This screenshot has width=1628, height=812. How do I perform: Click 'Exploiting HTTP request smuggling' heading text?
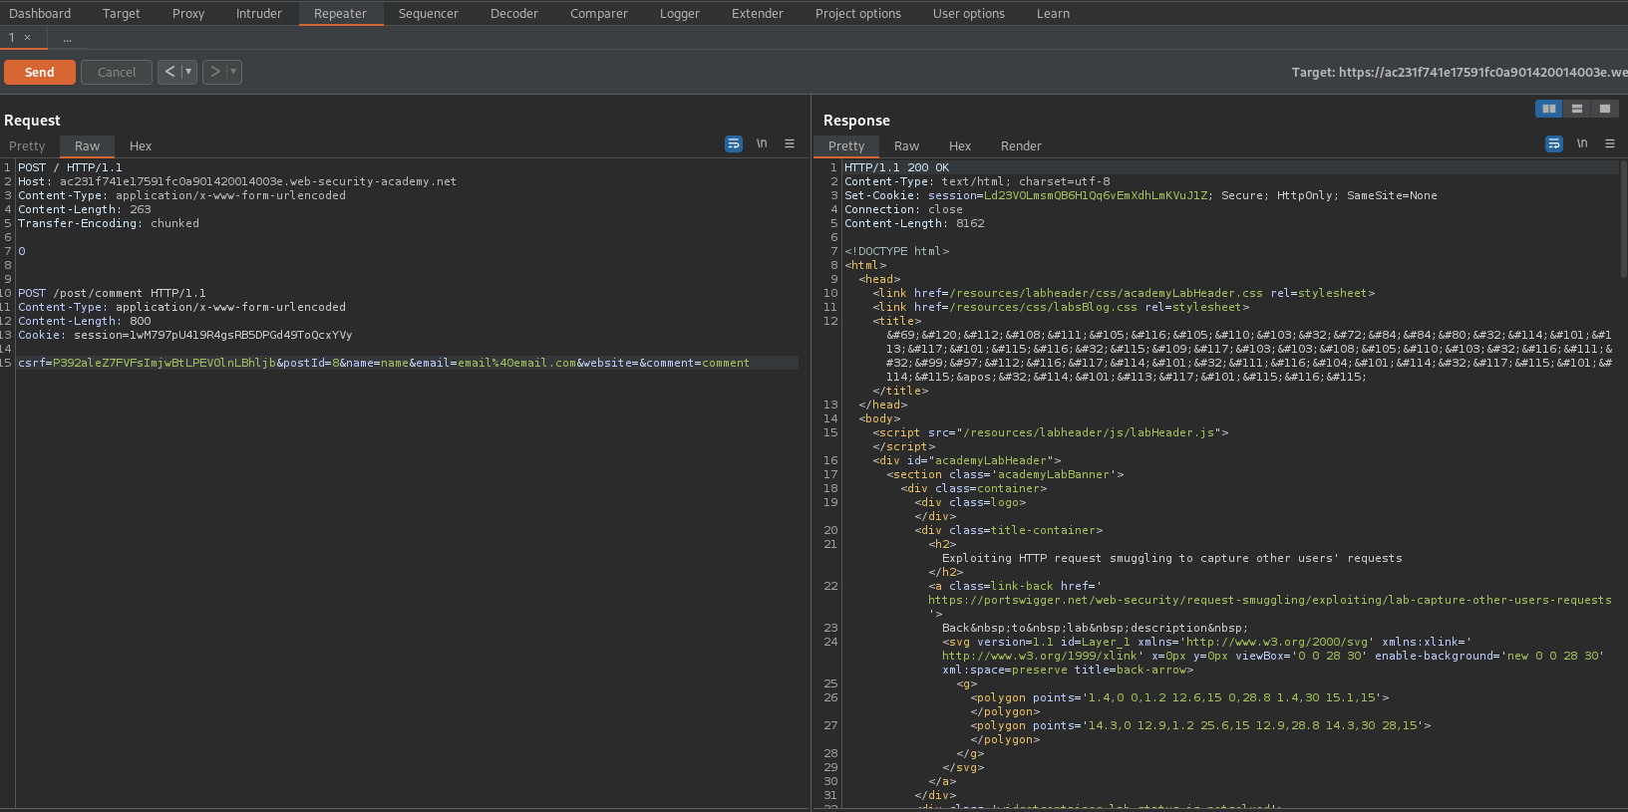[1172, 558]
